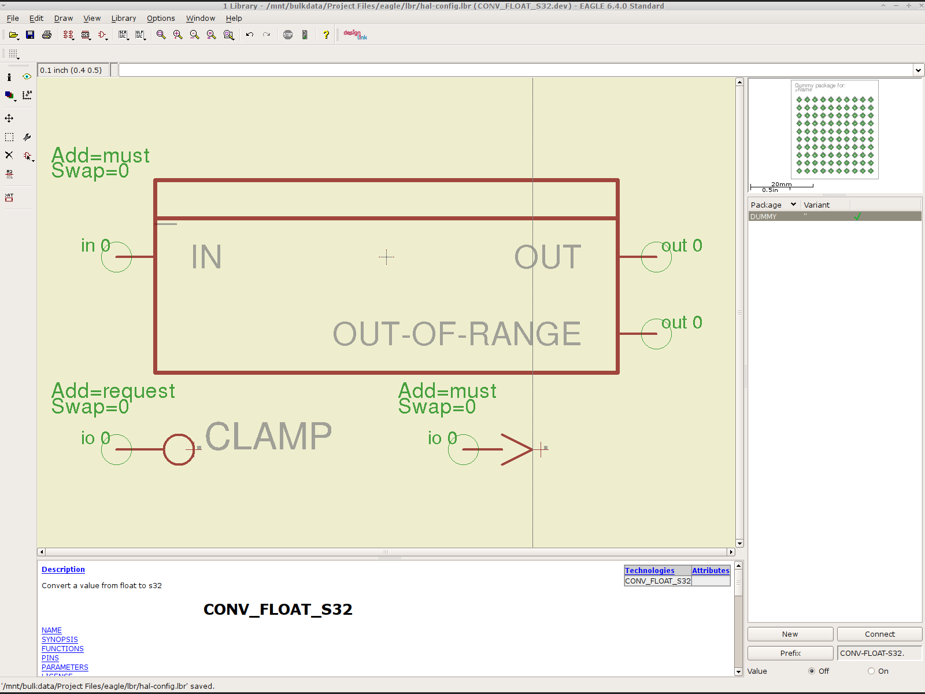The width and height of the screenshot is (925, 694).
Task: Click the Prefix value input field
Action: [879, 653]
